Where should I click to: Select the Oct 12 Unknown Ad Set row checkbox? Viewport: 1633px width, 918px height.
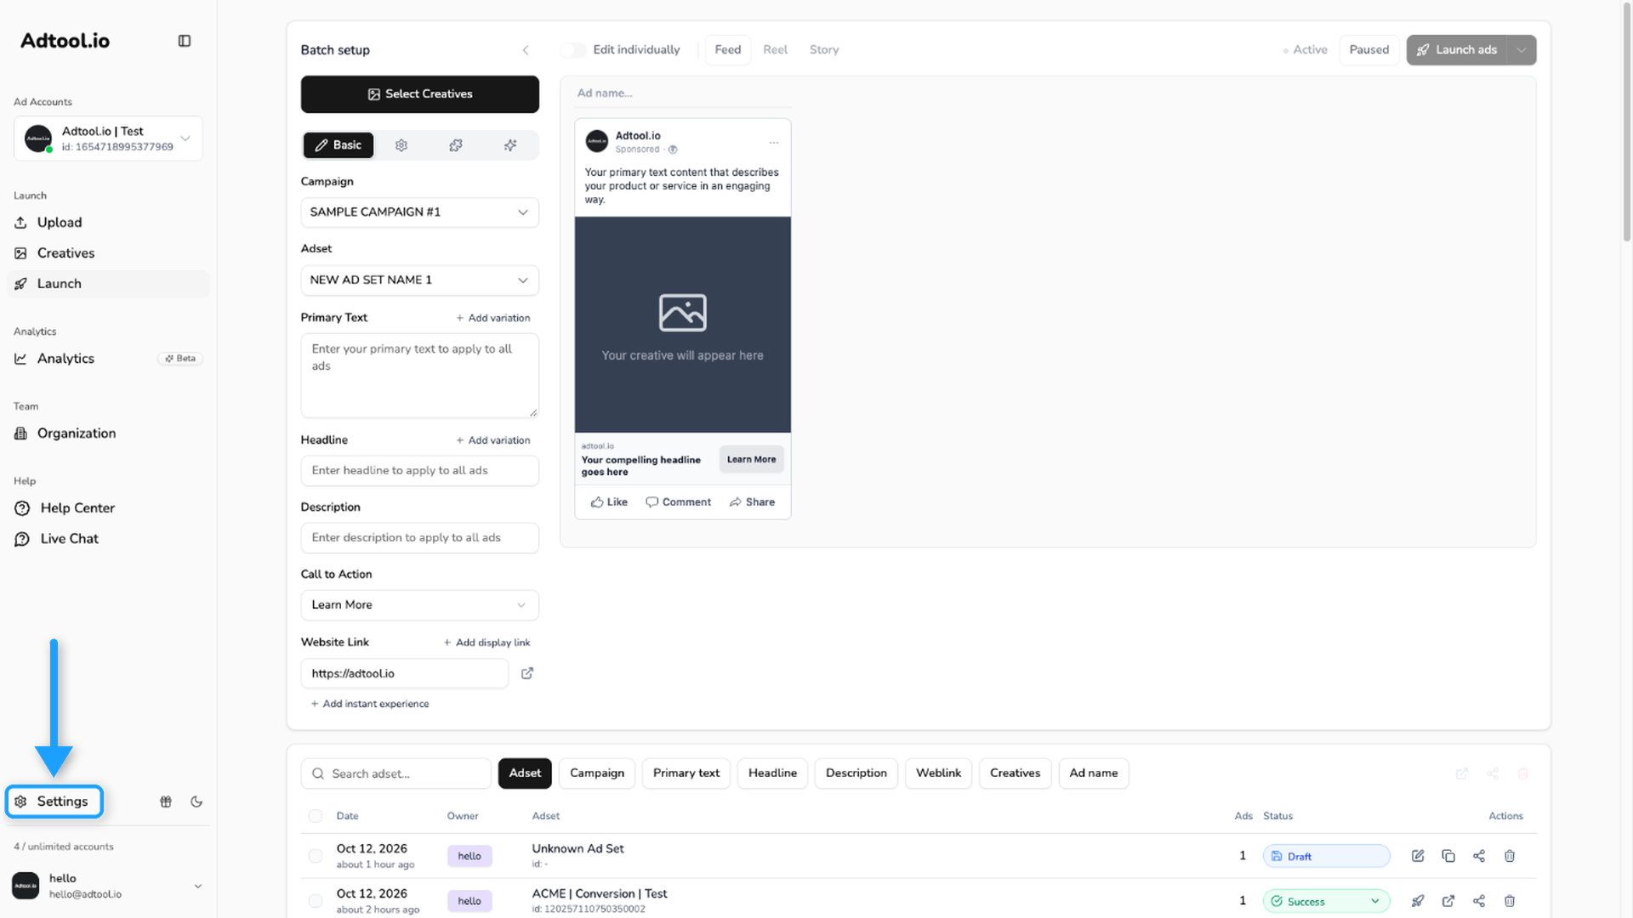[316, 856]
